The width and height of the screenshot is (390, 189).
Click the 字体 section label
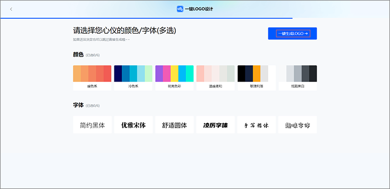tap(79, 105)
